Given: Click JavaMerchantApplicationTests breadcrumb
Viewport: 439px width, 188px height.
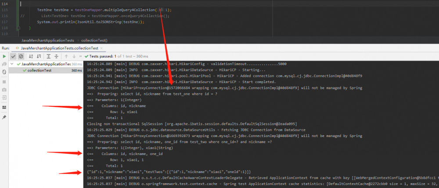Looking at the screenshot, I should 48,40.
